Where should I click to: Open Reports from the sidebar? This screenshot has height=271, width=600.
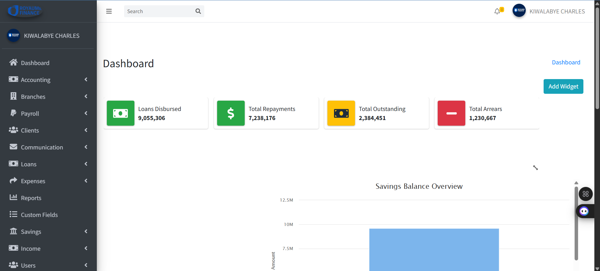[x=31, y=198]
